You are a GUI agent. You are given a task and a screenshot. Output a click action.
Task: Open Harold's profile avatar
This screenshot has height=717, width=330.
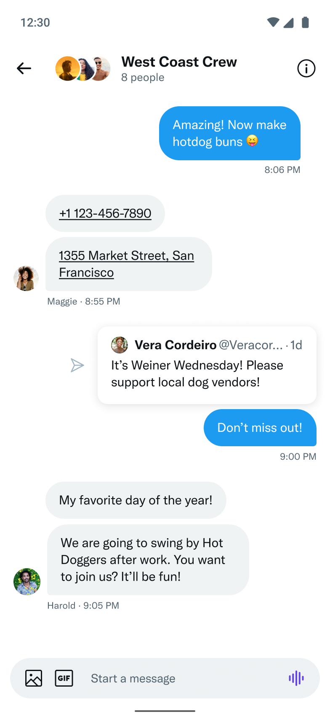[27, 582]
